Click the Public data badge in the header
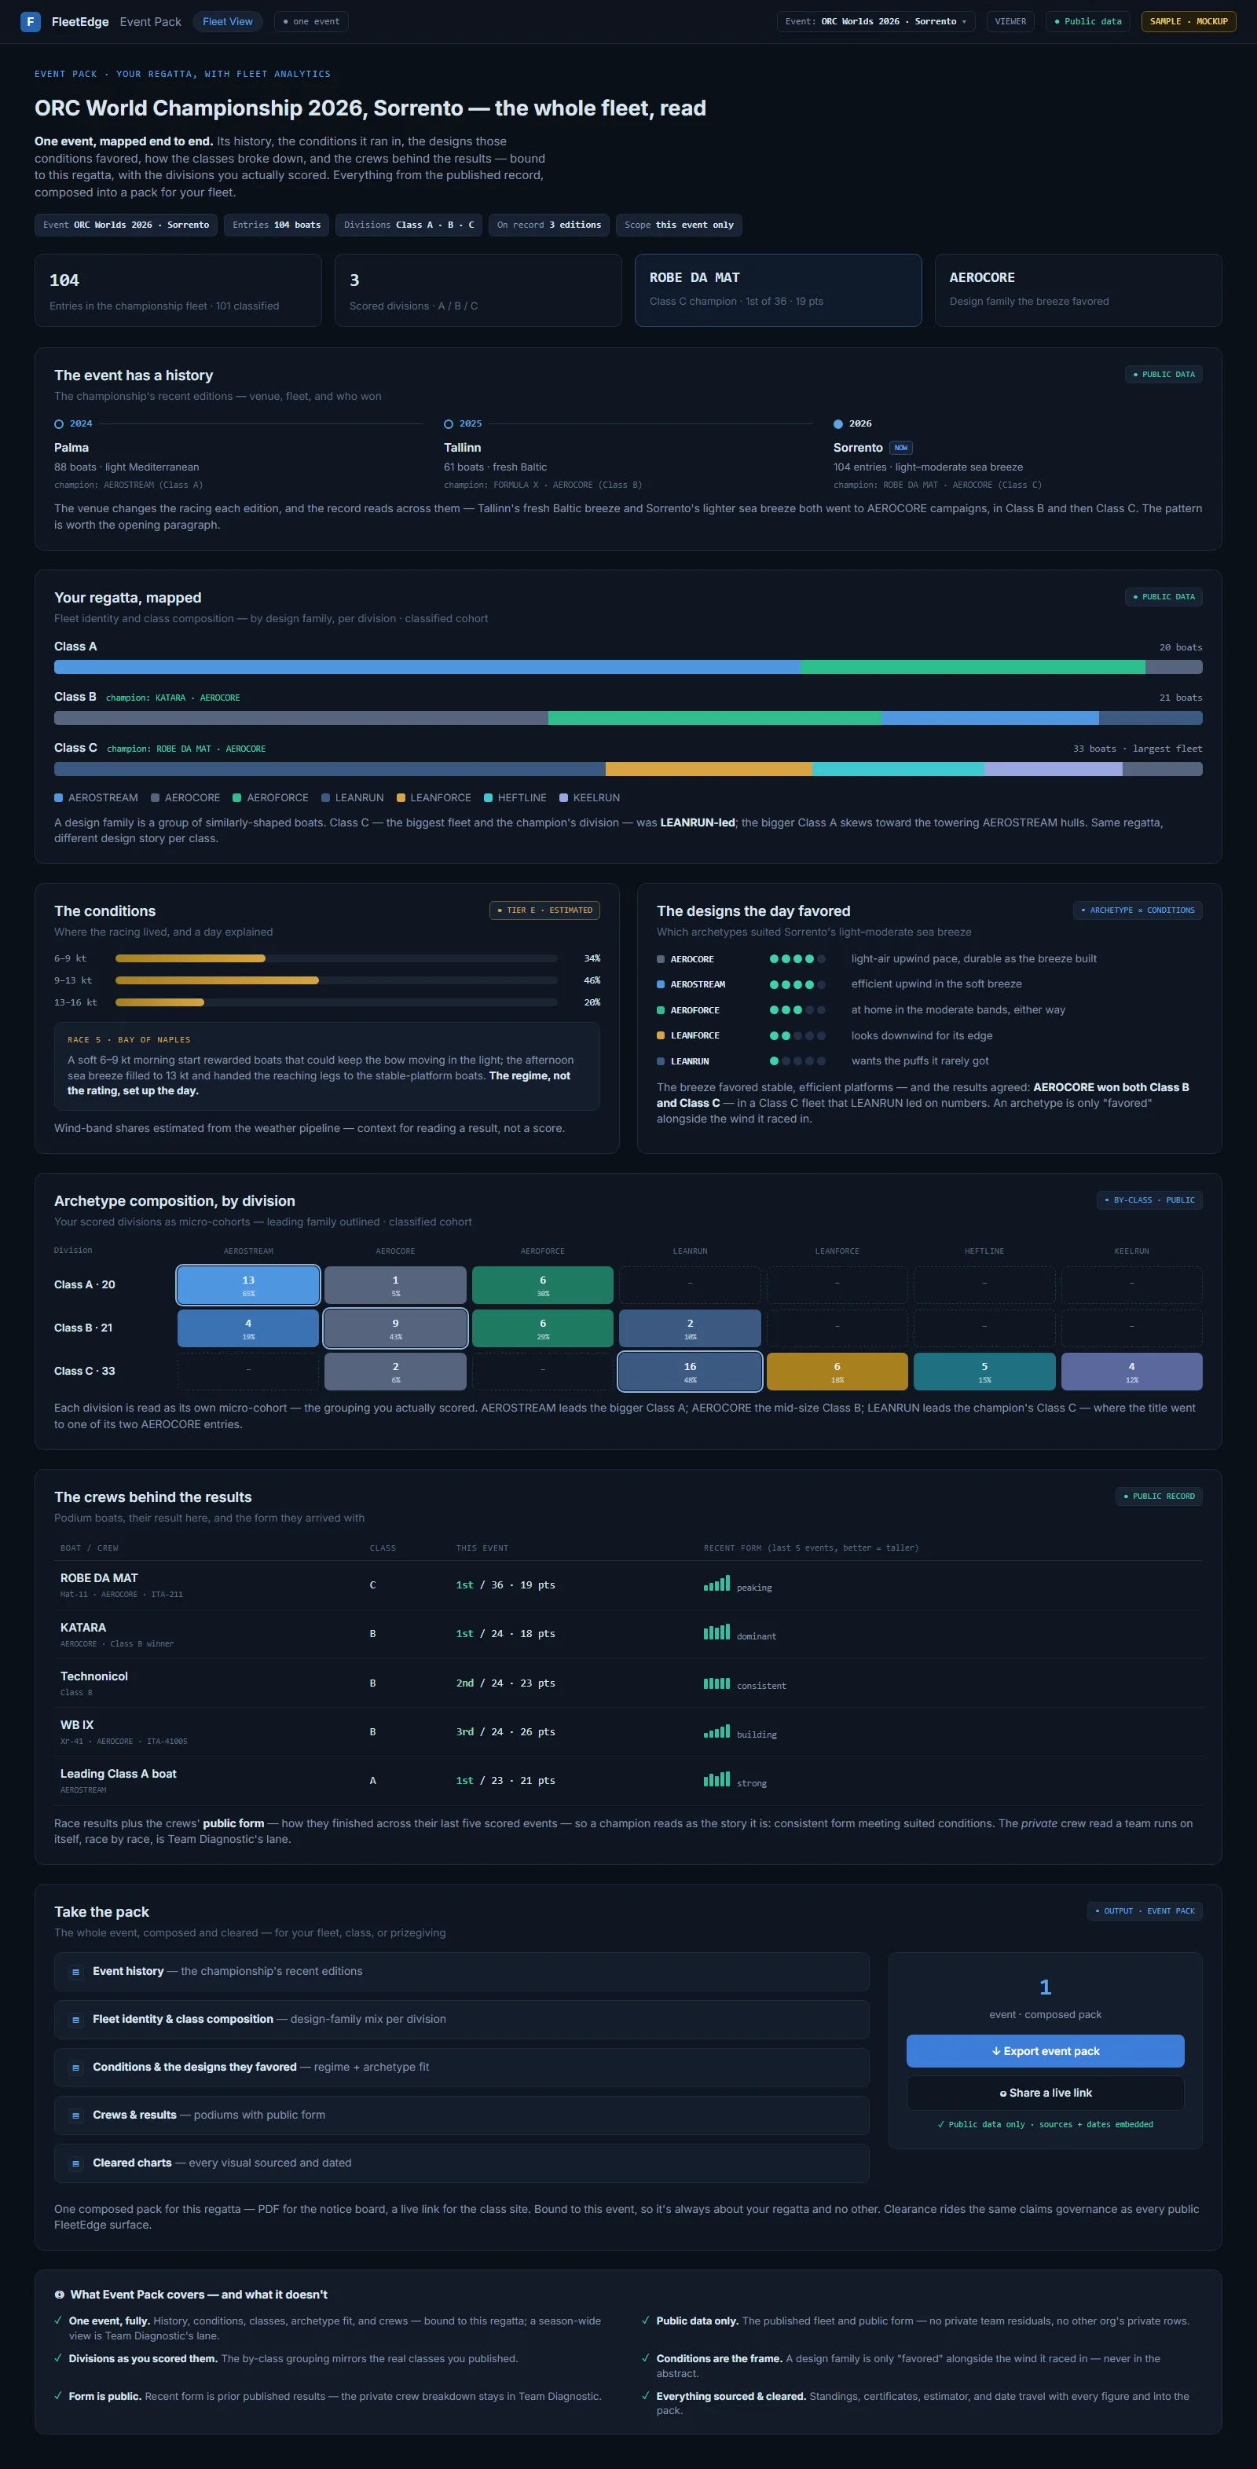Image resolution: width=1257 pixels, height=2469 pixels. 1088,21
